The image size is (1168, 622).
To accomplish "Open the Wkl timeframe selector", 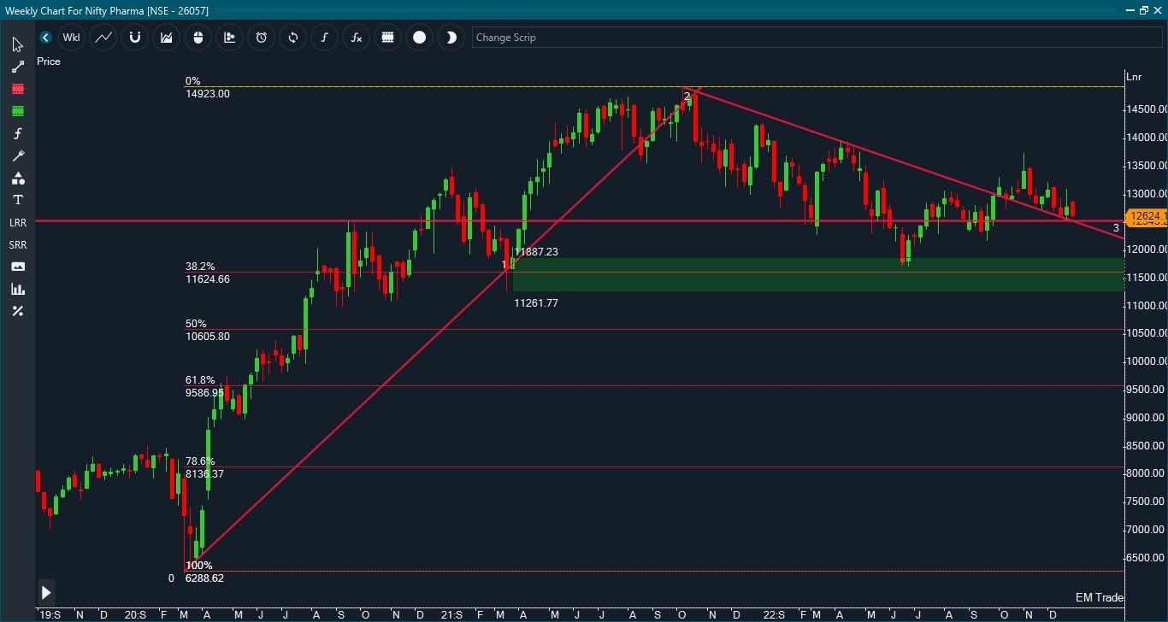I will click(x=71, y=38).
